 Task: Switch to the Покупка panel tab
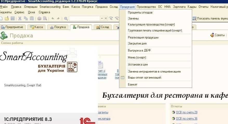(58, 27)
